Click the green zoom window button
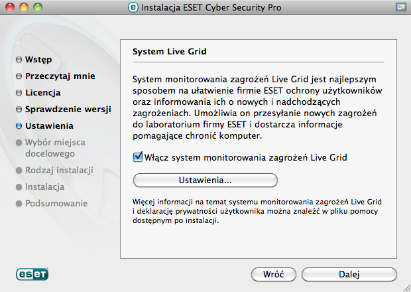The height and width of the screenshot is (292, 411). click(x=38, y=7)
